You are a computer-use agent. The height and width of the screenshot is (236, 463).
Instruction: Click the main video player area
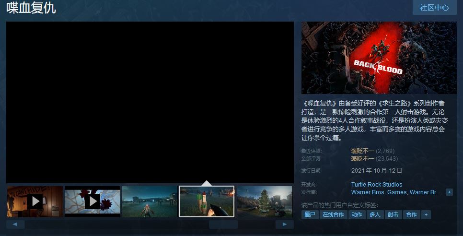pos(150,102)
